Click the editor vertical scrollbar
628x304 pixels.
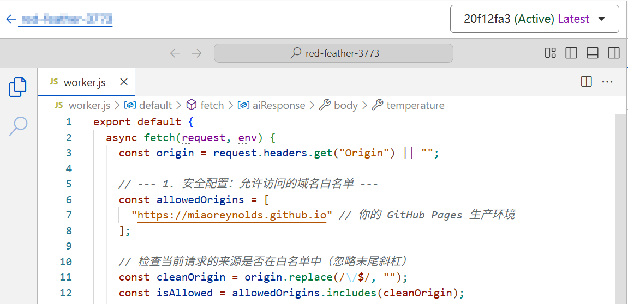(621, 208)
